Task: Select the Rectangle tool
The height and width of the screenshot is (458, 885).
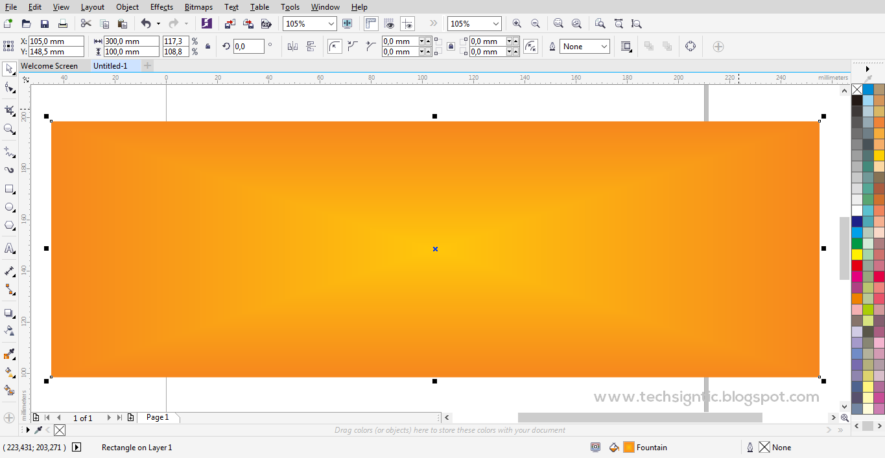Action: coord(9,188)
